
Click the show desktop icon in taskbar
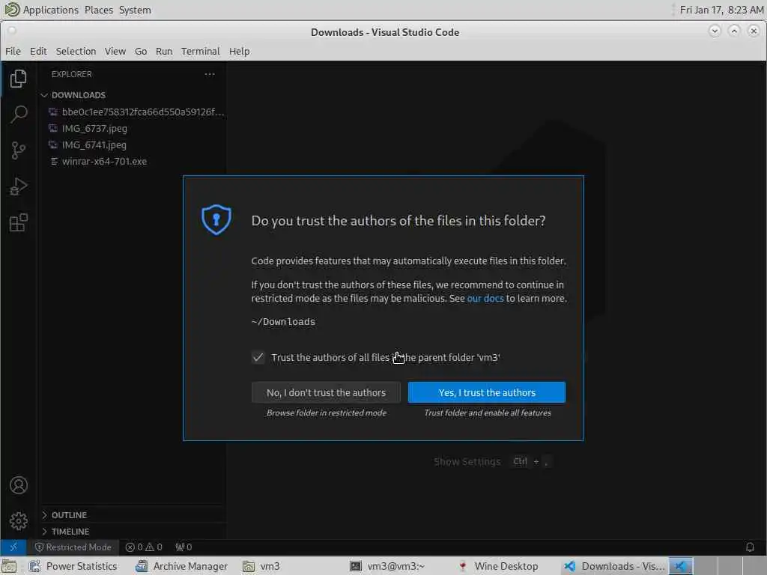click(x=9, y=566)
